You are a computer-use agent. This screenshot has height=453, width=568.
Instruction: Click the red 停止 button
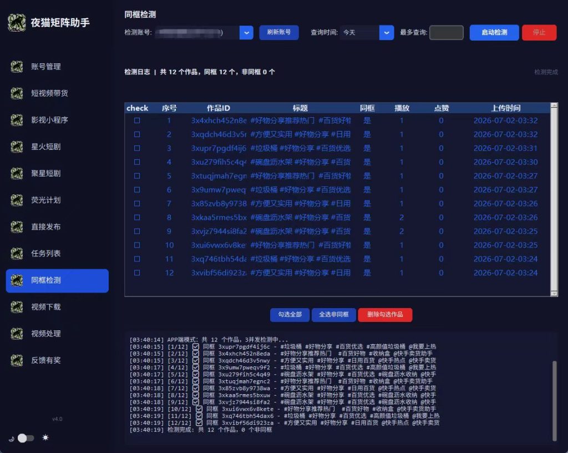coord(539,32)
